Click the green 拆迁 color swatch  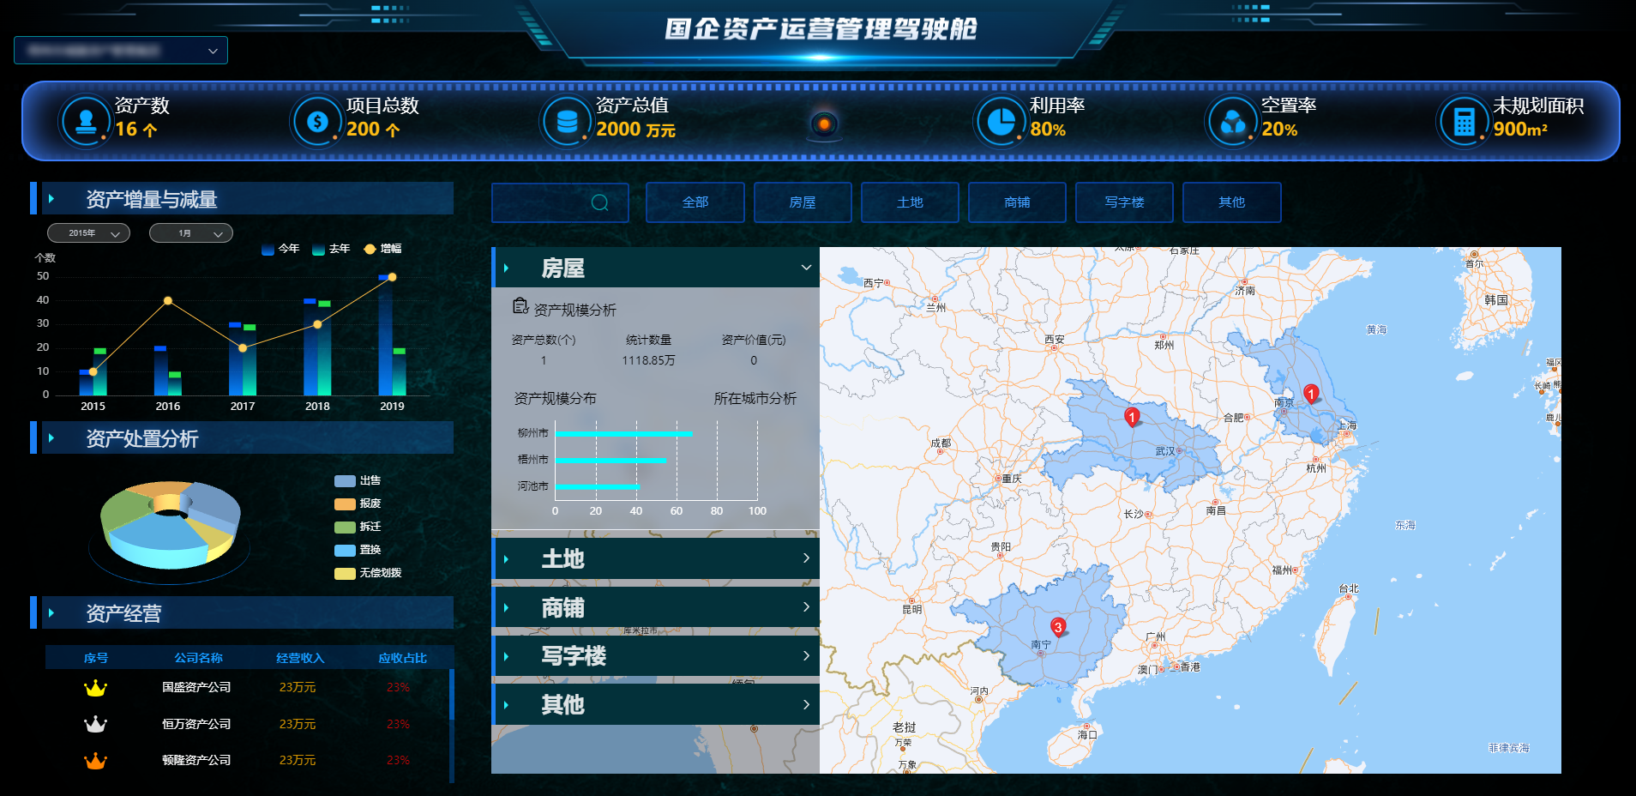[344, 526]
